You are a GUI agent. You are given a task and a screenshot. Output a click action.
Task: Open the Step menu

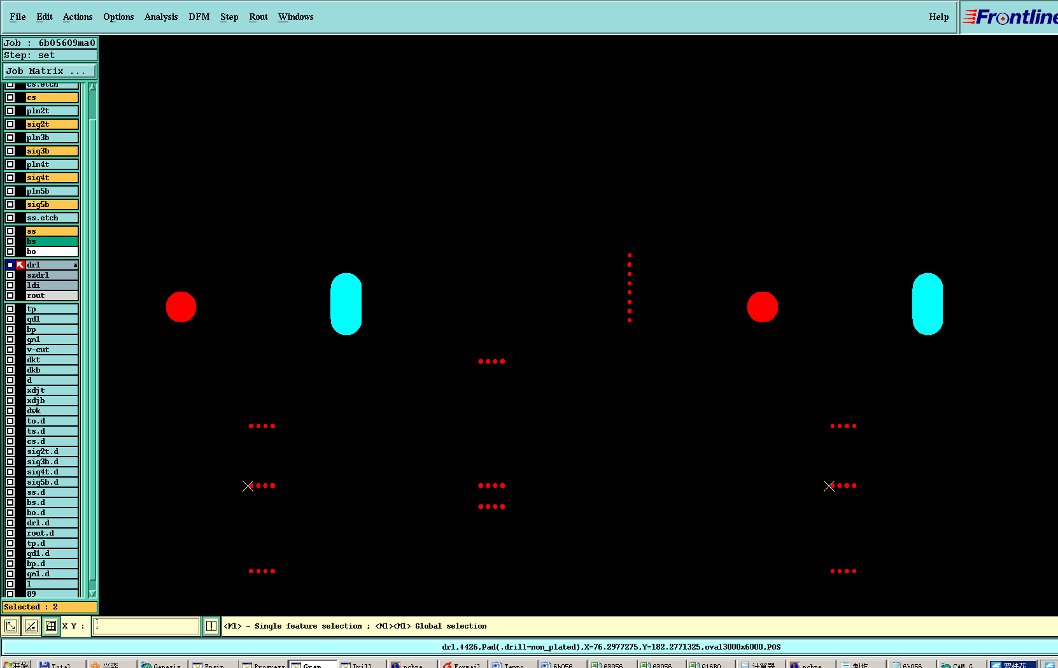[x=229, y=17]
